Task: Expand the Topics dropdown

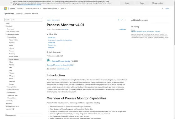Action: point(63,8)
